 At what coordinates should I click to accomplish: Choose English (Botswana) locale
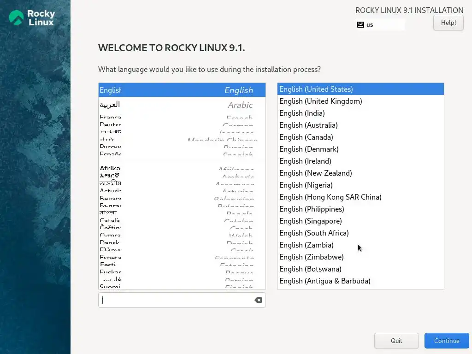[x=360, y=269]
